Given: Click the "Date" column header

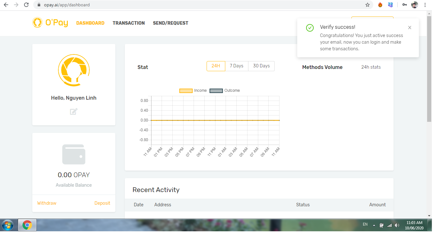Looking at the screenshot, I should [x=139, y=205].
